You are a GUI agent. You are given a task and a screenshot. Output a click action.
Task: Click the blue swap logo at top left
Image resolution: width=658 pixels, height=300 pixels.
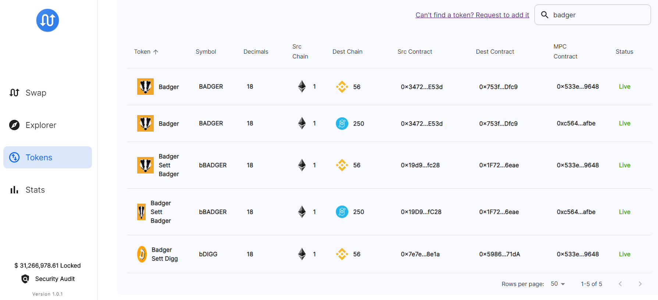[x=47, y=20]
